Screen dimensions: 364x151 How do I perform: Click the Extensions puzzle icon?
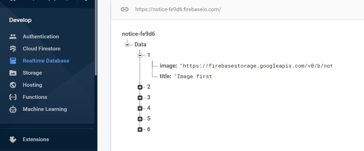(x=13, y=139)
